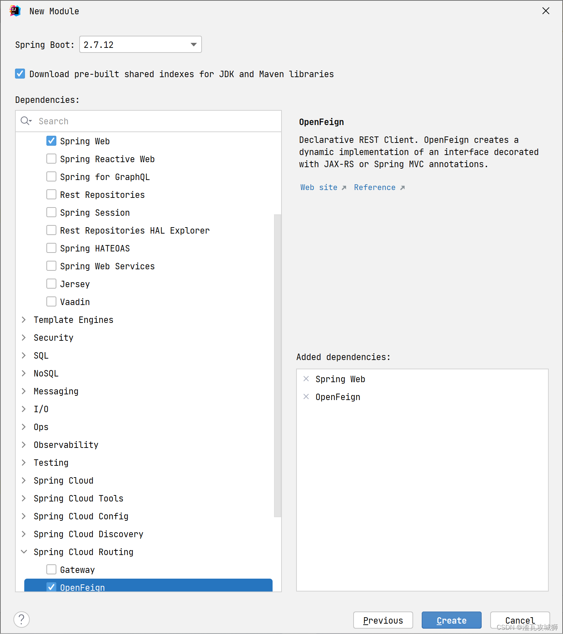
Task: Check Rest Repositories HAL Explorer
Action: [x=51, y=230]
